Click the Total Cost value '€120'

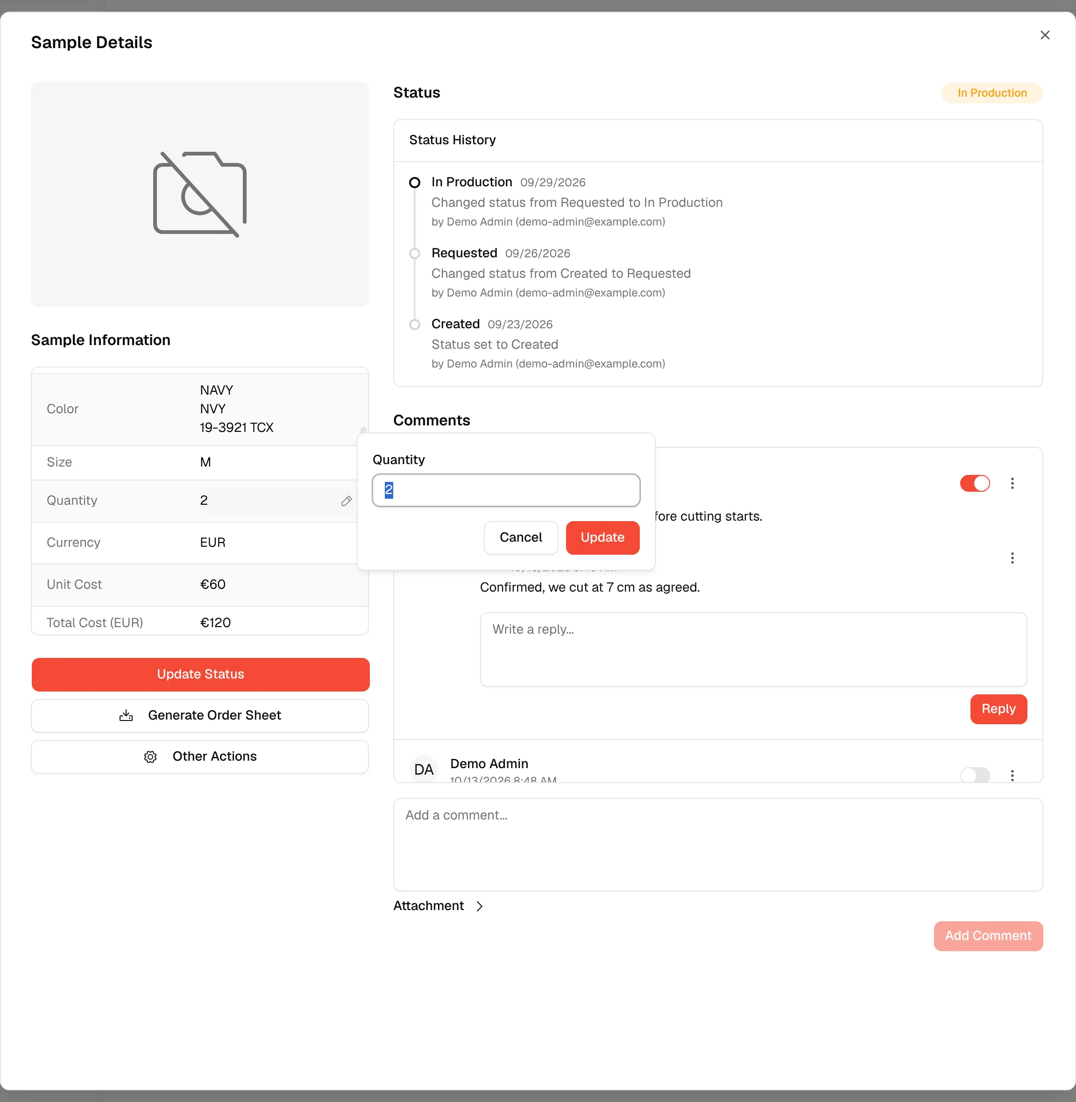point(215,623)
